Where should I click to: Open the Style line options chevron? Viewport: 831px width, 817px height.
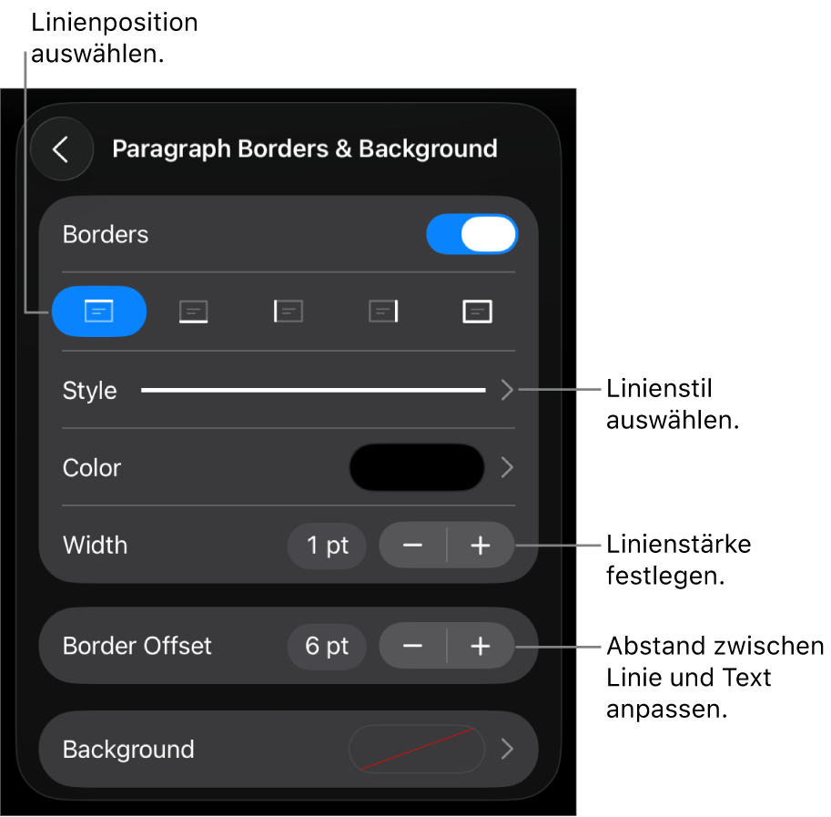coord(507,390)
